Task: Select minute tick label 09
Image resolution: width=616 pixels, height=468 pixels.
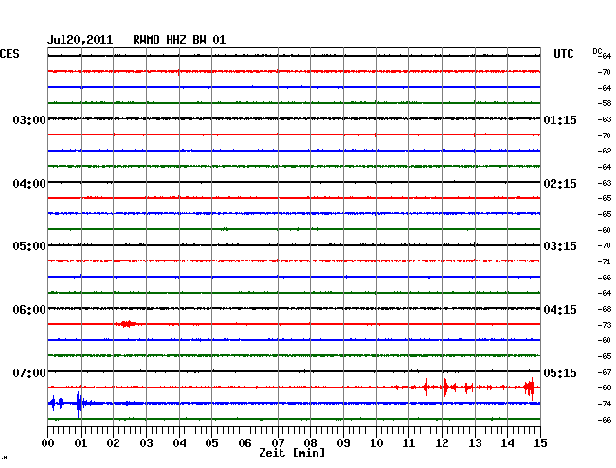Action: point(343,443)
